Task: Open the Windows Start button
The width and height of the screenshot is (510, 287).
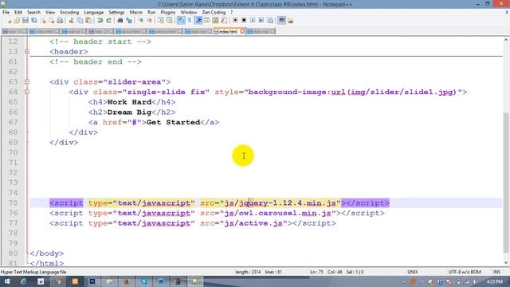Action: pos(6,281)
